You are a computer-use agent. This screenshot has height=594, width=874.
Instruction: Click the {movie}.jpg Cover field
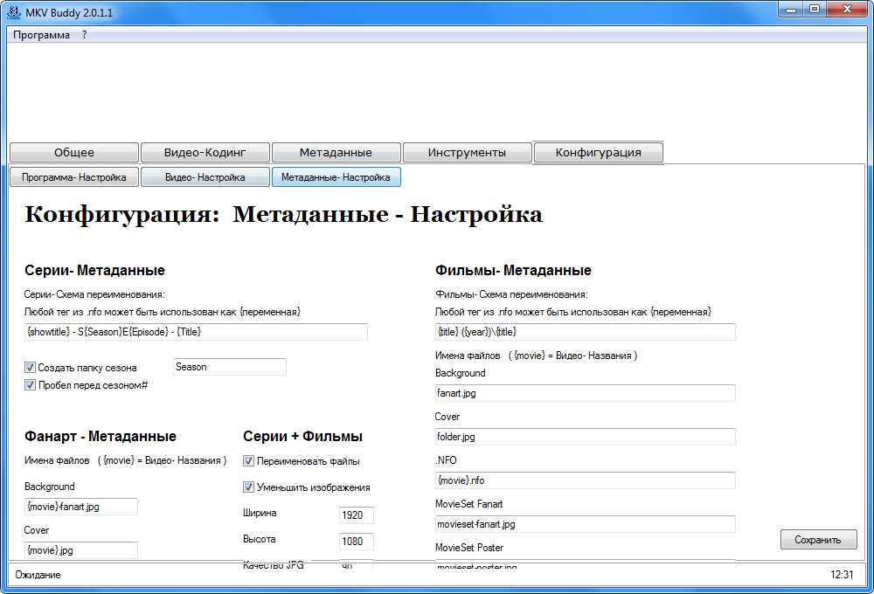point(80,550)
